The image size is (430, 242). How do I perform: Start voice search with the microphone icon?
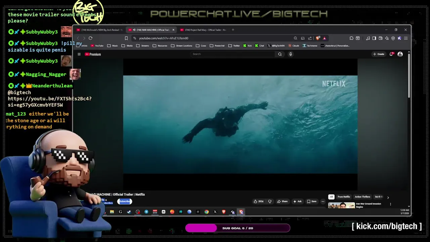(x=291, y=54)
